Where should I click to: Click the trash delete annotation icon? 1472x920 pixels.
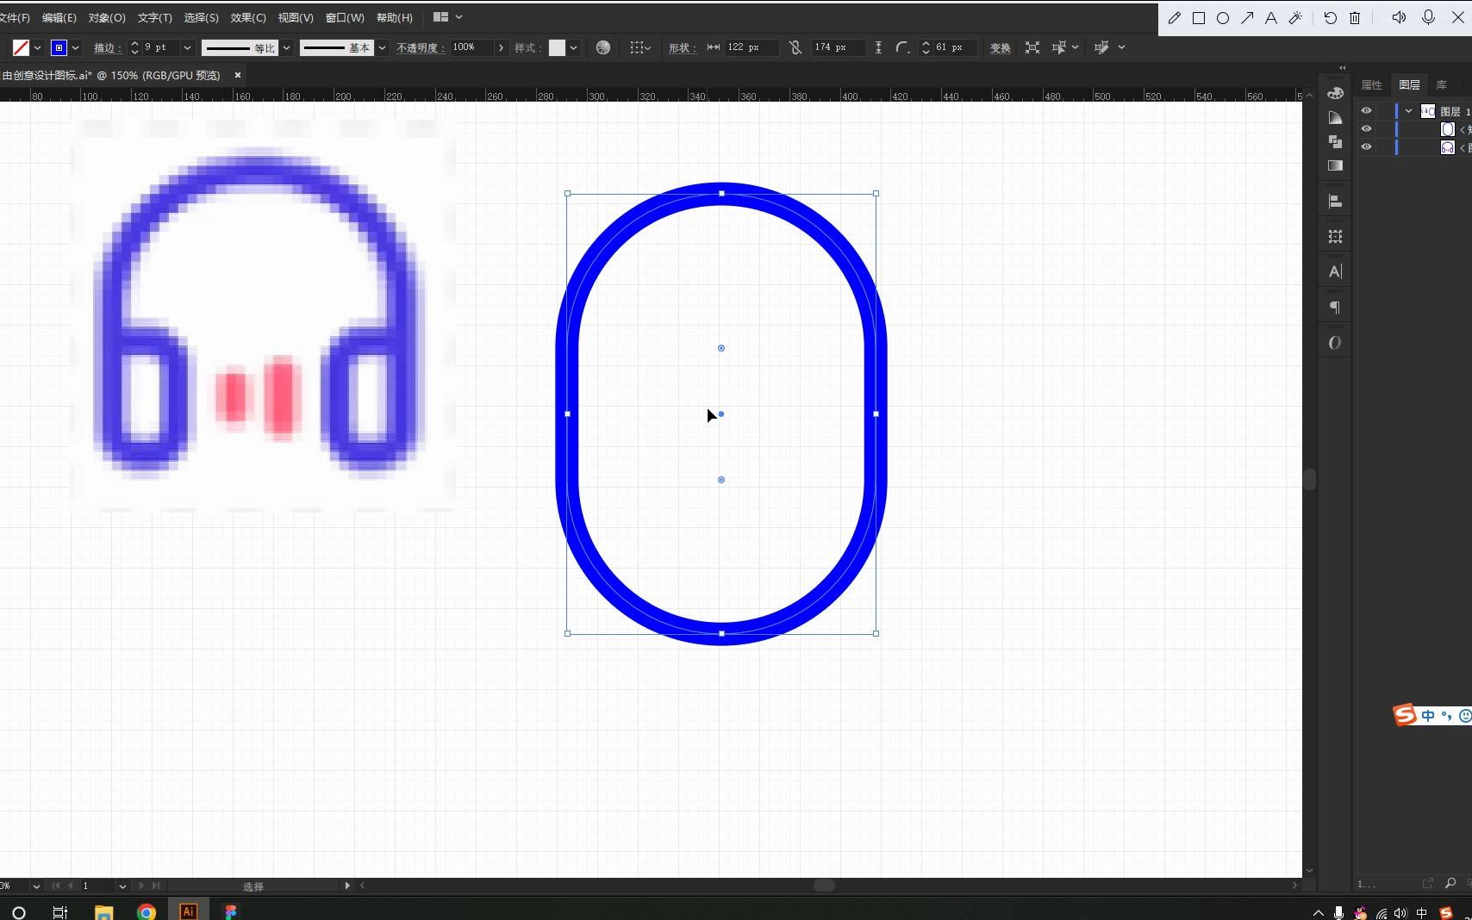pos(1355,18)
